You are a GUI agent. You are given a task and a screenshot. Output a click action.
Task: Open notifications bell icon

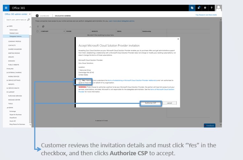click(199, 8)
